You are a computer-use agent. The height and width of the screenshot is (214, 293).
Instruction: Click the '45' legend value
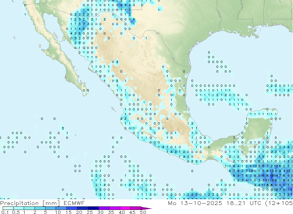pos(132,212)
